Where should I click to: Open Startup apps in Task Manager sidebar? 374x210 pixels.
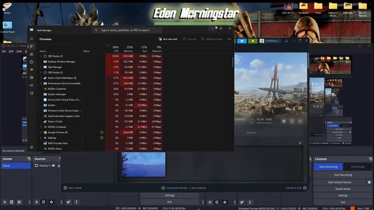point(32,70)
